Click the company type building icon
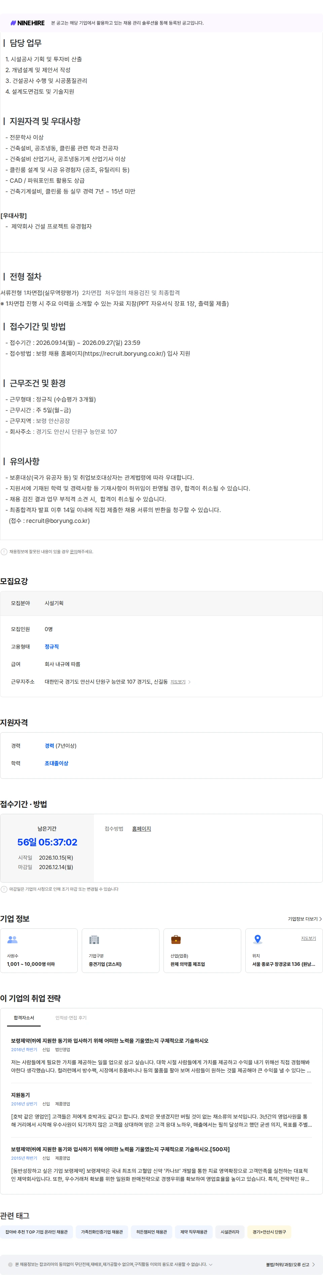The image size is (323, 1275). (x=94, y=939)
